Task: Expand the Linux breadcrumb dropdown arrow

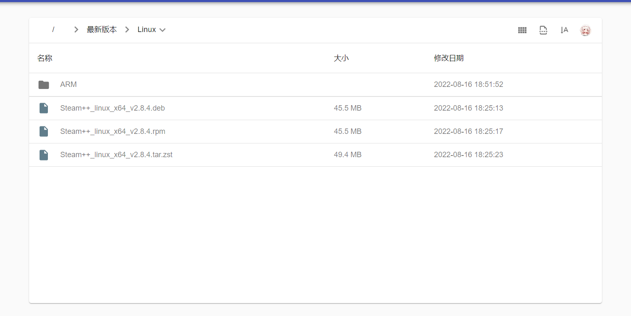Action: coord(162,30)
